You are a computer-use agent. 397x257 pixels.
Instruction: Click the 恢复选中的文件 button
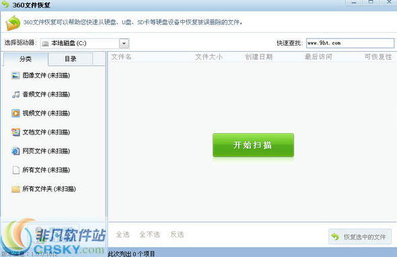click(x=360, y=237)
